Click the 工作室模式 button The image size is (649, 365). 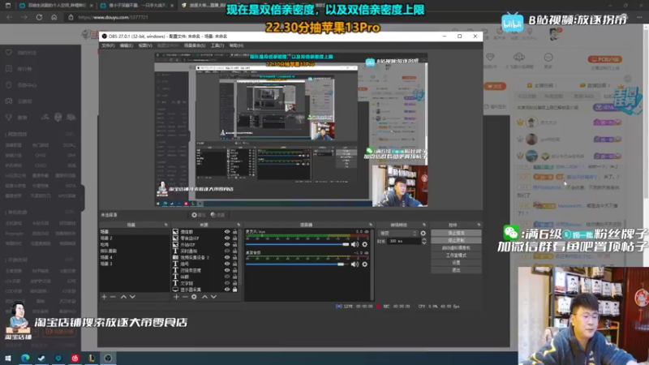point(456,255)
